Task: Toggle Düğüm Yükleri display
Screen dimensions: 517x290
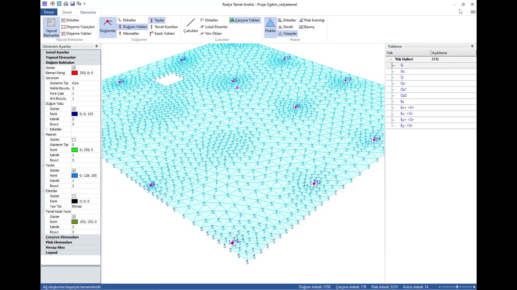Action: [132, 27]
